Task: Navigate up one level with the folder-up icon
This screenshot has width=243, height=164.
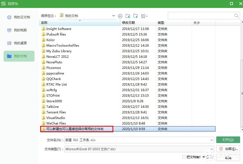Action: pyautogui.click(x=128, y=16)
